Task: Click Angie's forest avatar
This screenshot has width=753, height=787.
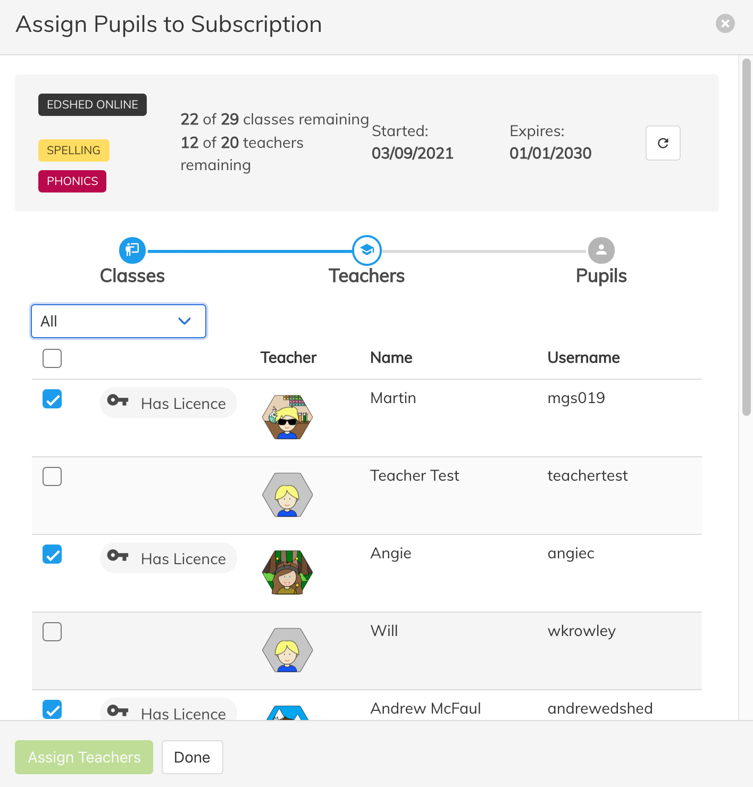Action: coord(287,572)
